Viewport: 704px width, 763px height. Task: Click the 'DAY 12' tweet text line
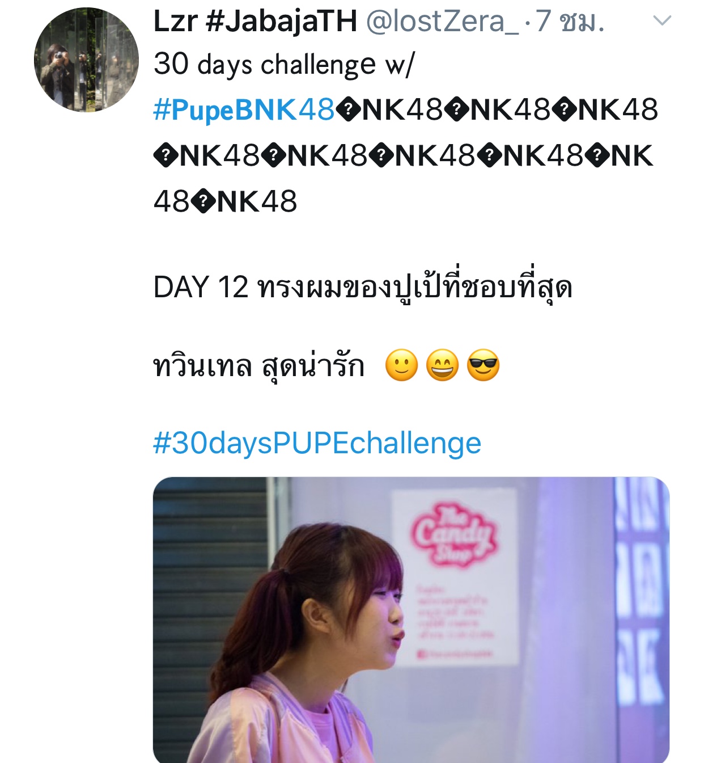(363, 286)
